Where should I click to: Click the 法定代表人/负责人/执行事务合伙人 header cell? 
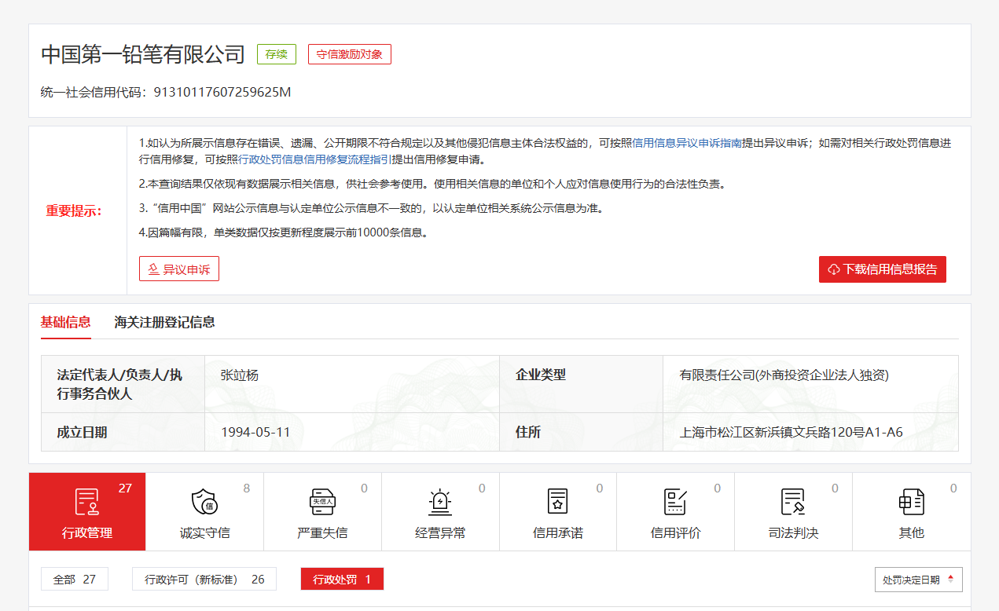point(123,384)
